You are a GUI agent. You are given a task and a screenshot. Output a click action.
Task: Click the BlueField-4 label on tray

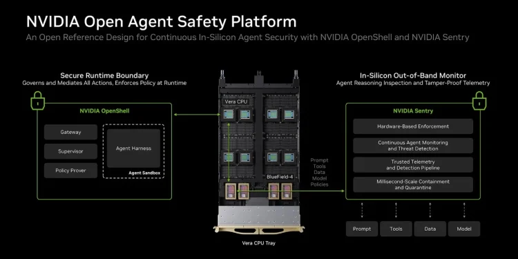point(280,177)
